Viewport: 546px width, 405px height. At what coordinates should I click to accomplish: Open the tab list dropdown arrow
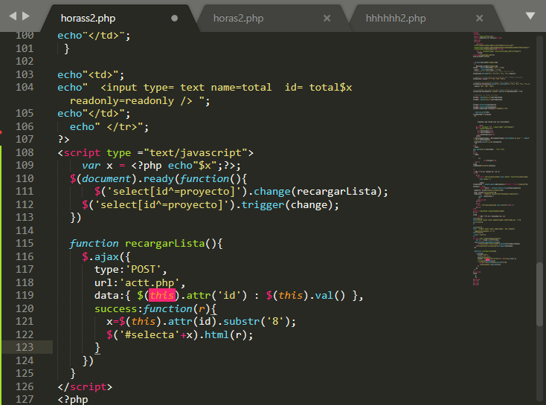[x=530, y=16]
